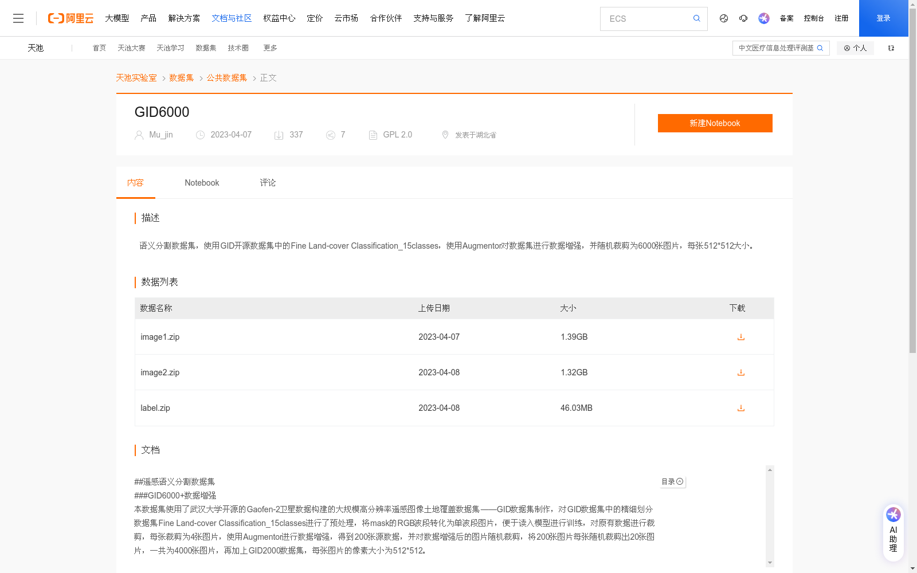Open the 权益中心 menu
Screen dimensions: 917x573
coord(279,18)
